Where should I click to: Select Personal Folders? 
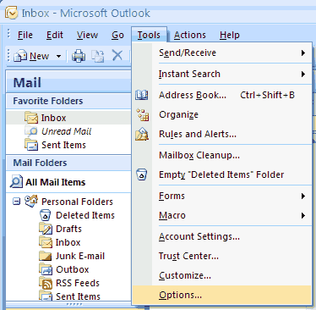[x=77, y=202]
